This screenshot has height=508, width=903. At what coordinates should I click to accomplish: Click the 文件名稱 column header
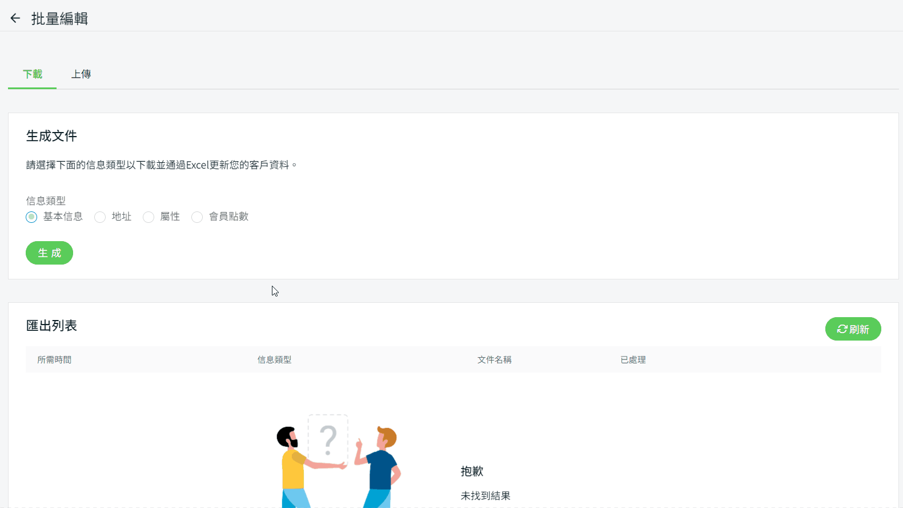click(495, 359)
